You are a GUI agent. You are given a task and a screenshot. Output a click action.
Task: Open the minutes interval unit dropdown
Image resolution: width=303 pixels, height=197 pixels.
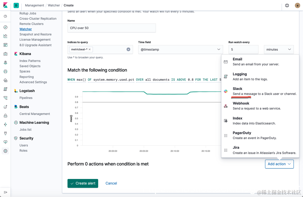[279, 49]
